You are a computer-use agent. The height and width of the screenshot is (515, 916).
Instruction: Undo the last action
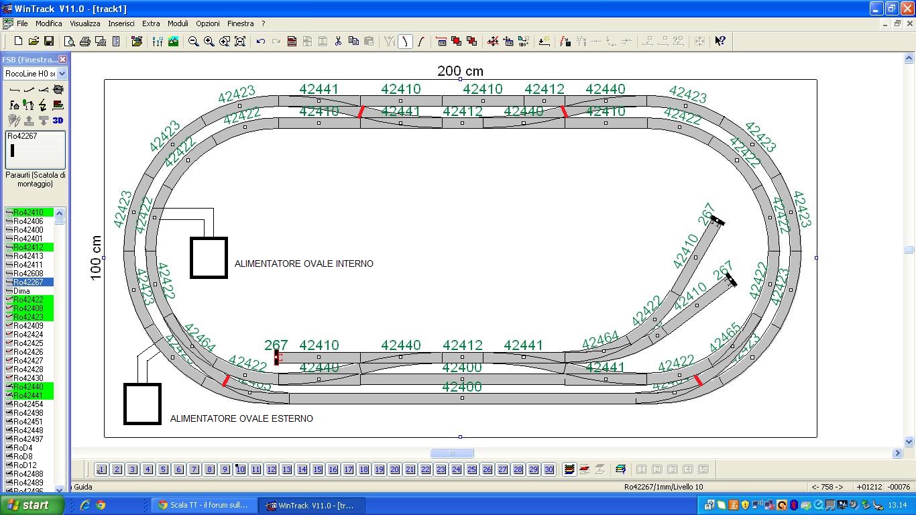pyautogui.click(x=261, y=42)
